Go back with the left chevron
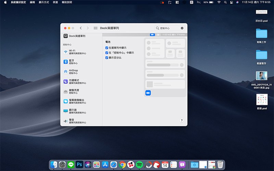274x171 pixels. [x=80, y=28]
